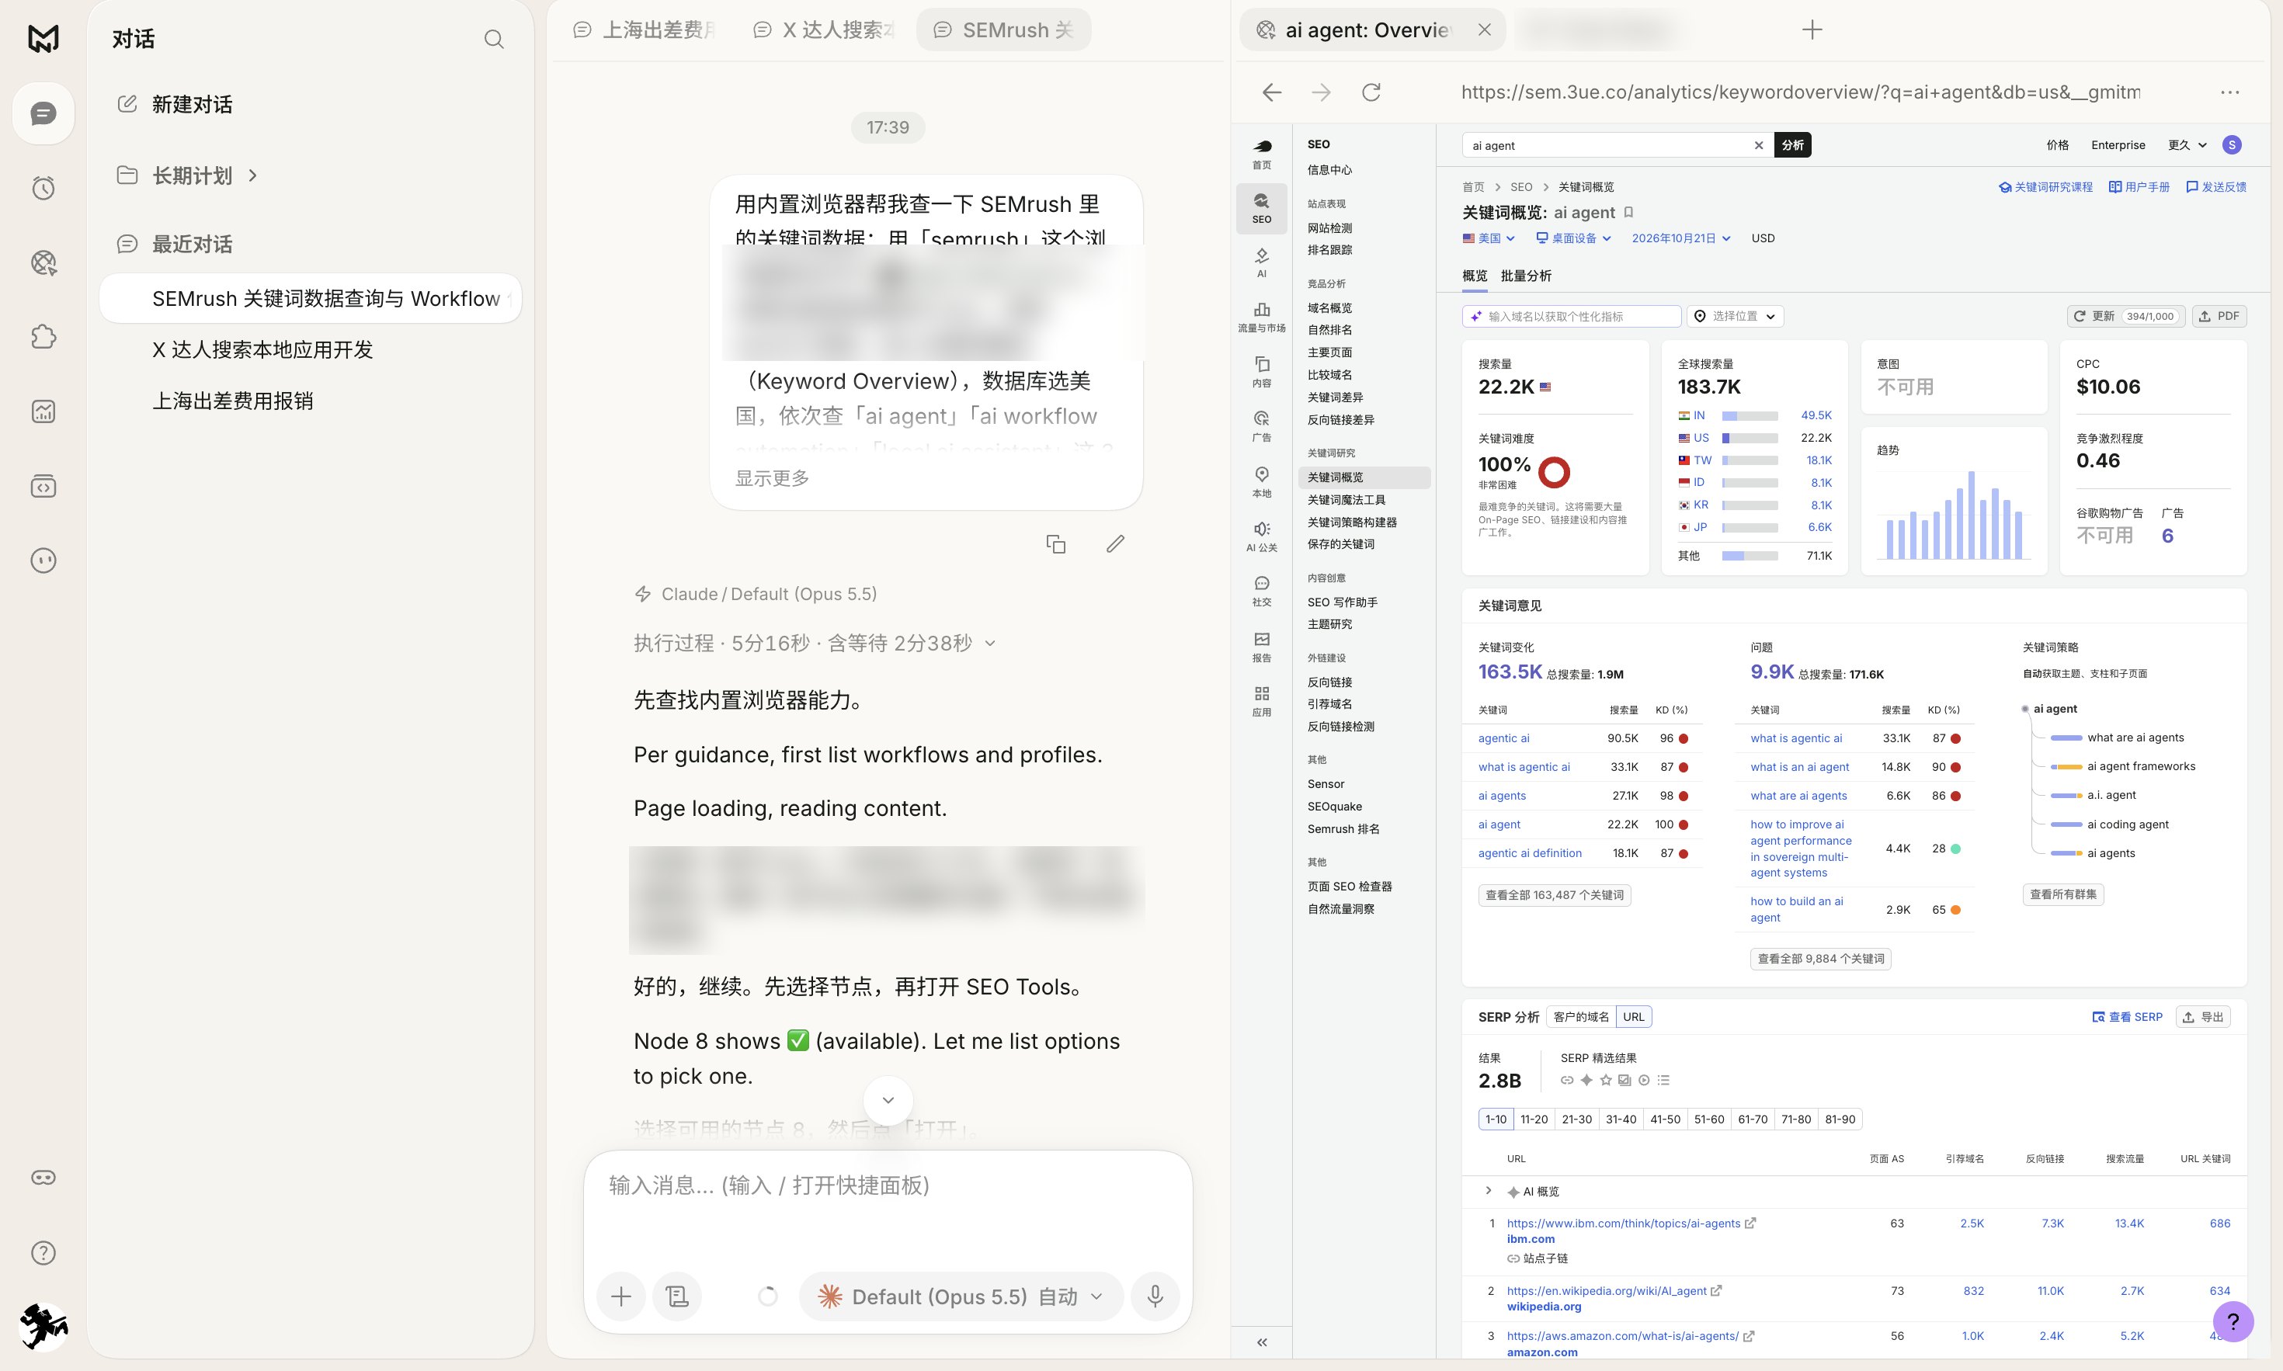Select the 客户的域名 SERP toggle
The image size is (2283, 1371).
click(x=1580, y=1017)
